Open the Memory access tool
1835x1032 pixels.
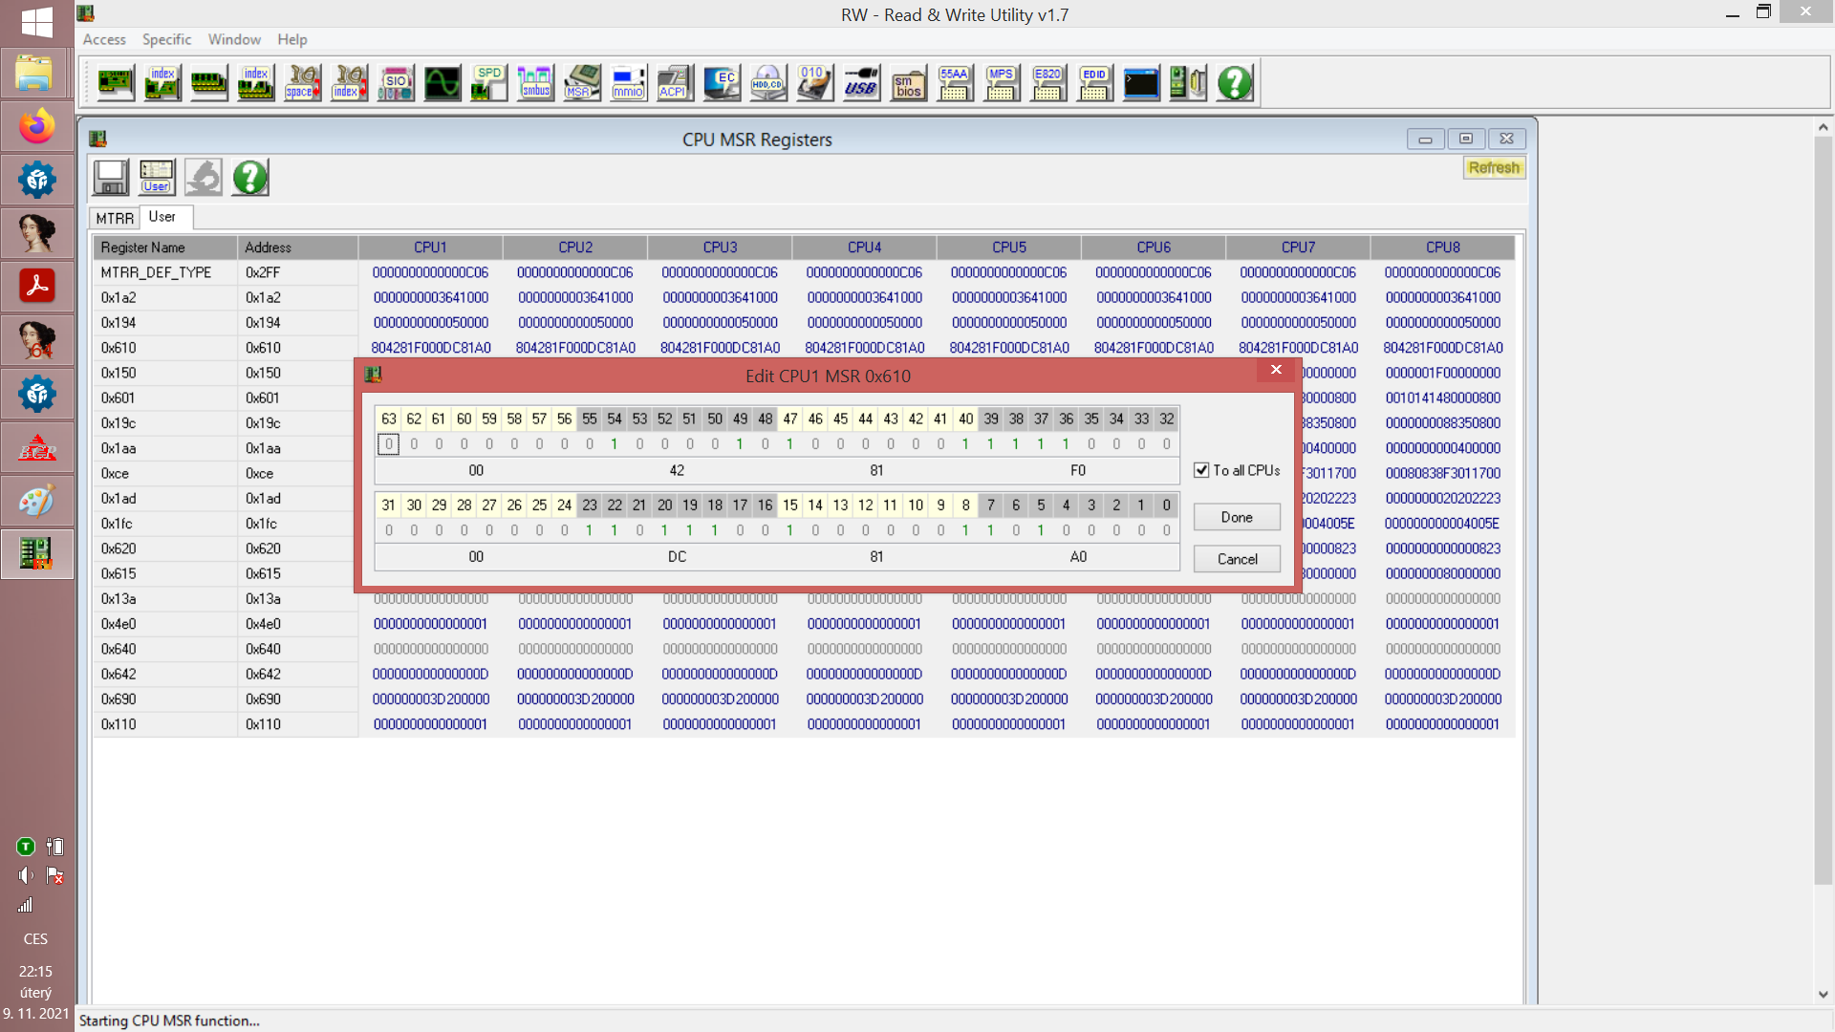point(209,83)
